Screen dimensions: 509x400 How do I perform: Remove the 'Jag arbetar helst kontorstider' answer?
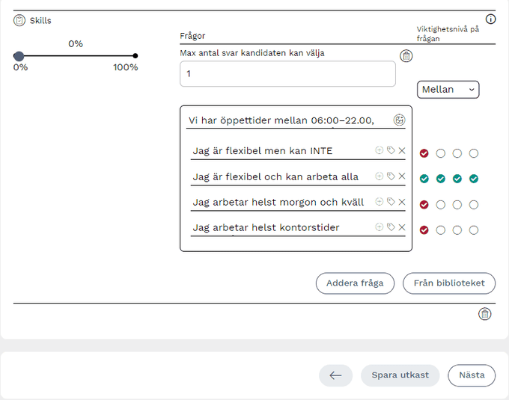click(x=402, y=227)
